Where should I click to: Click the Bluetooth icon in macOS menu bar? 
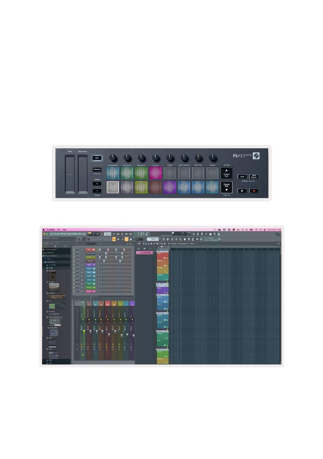[247, 229]
